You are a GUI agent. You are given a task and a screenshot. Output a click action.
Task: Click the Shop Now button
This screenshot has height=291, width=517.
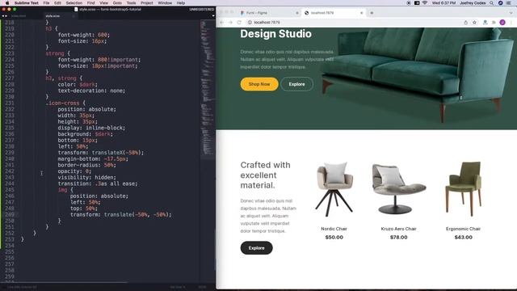[x=259, y=84]
